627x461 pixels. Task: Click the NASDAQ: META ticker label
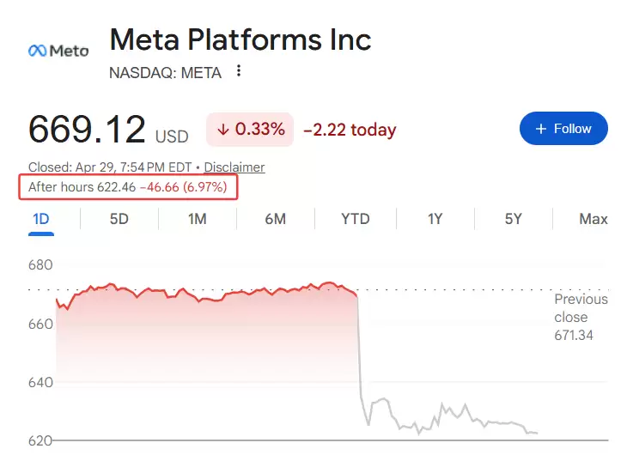(165, 73)
